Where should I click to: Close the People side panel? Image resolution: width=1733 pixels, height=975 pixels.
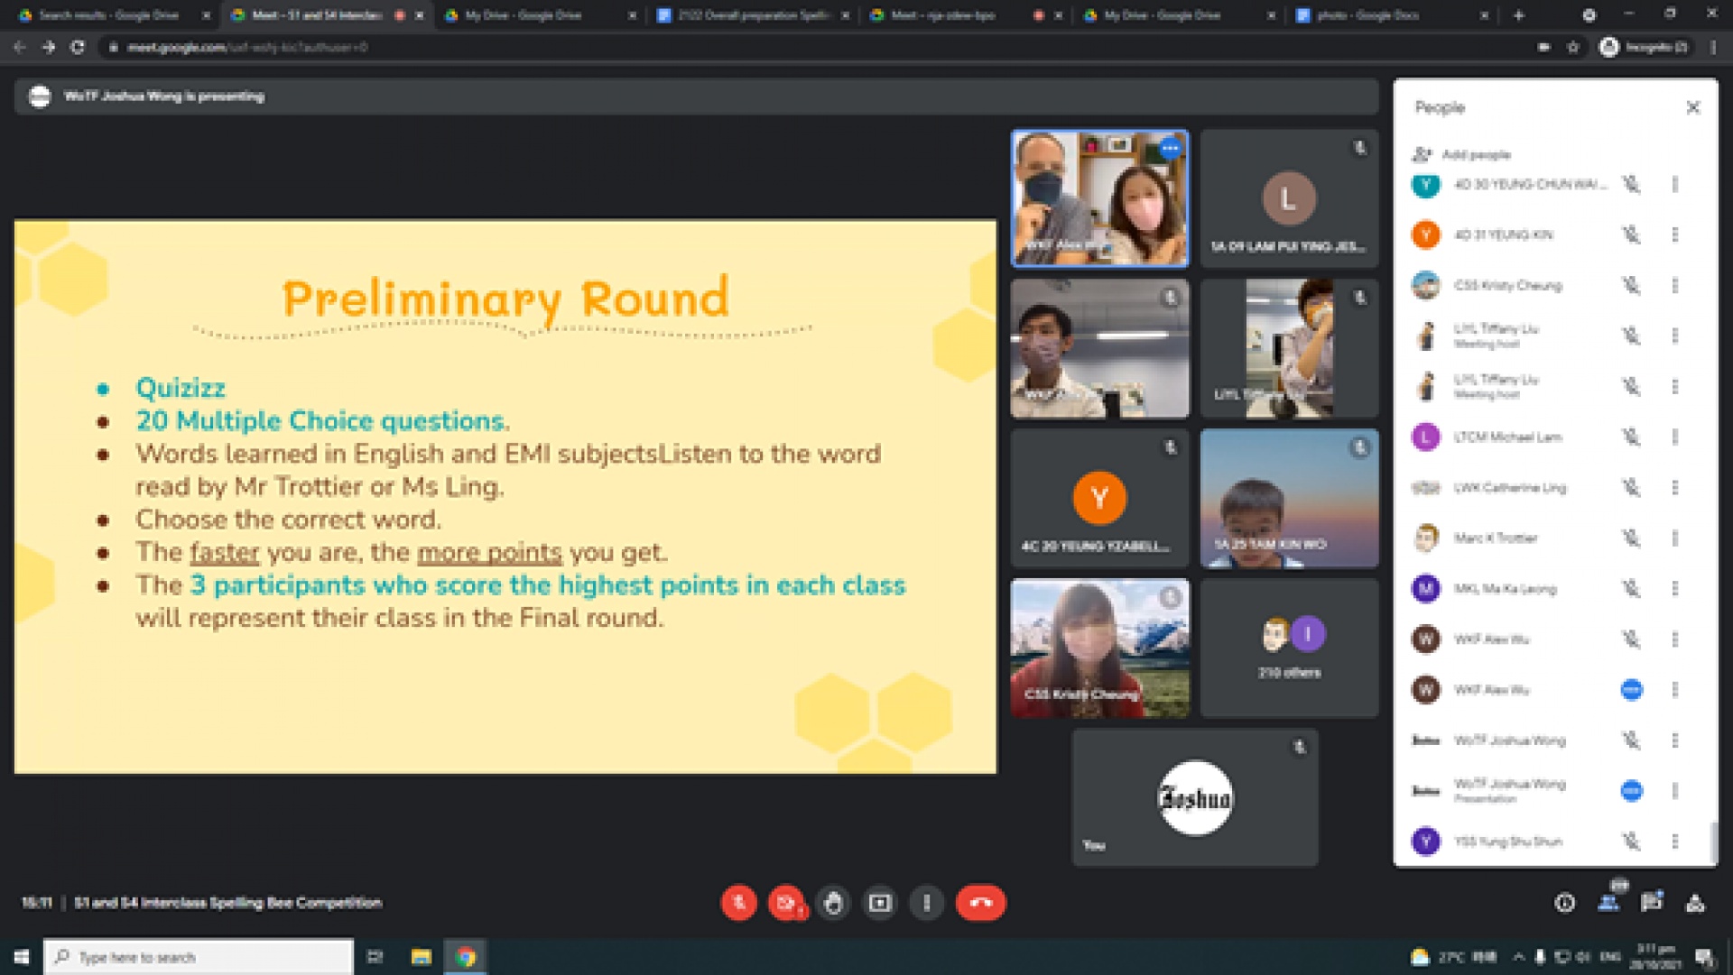click(1693, 108)
